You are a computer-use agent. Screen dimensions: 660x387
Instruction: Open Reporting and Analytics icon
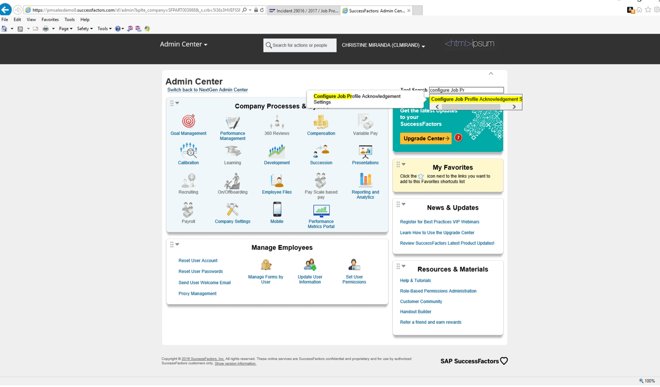pyautogui.click(x=365, y=180)
